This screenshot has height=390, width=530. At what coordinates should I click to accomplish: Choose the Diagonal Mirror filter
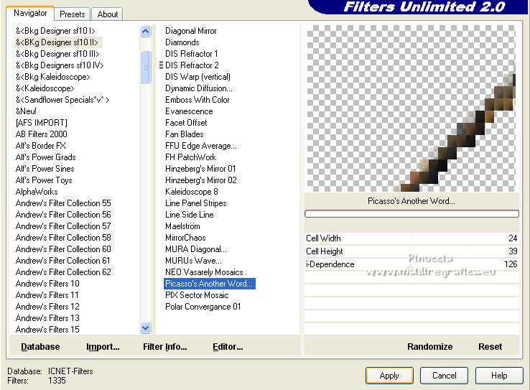pyautogui.click(x=190, y=31)
